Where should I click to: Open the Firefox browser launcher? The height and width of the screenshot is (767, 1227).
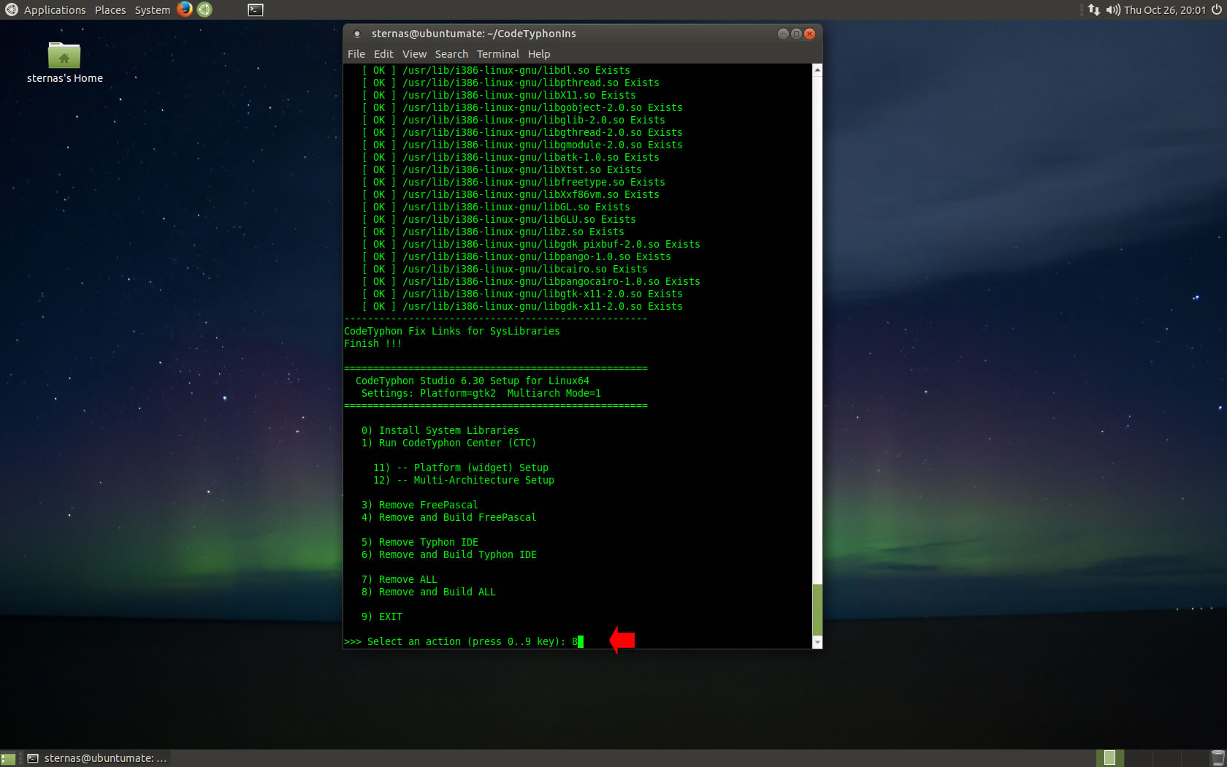coord(185,9)
